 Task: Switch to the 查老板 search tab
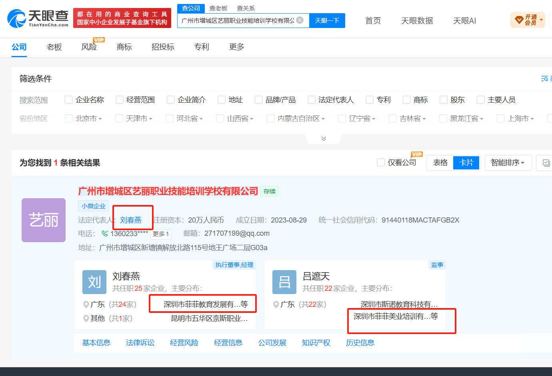click(218, 8)
